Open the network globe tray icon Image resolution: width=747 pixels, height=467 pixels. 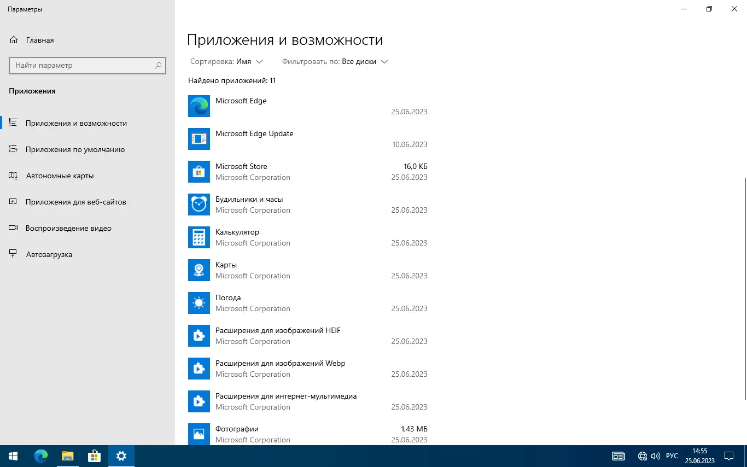point(643,456)
